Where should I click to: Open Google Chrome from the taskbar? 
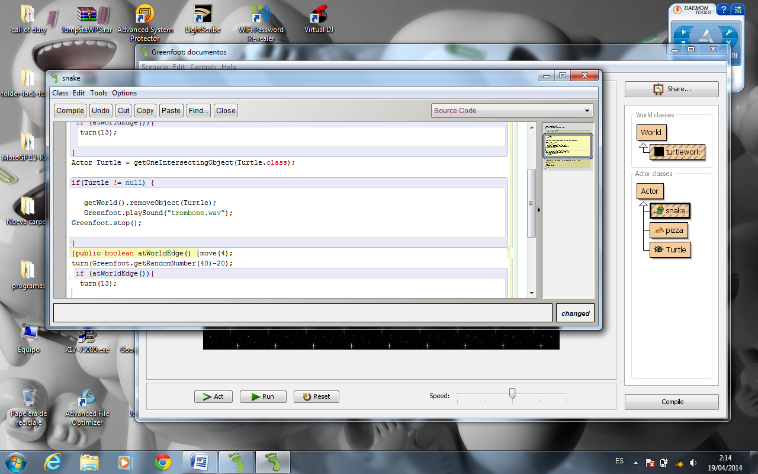pyautogui.click(x=162, y=462)
